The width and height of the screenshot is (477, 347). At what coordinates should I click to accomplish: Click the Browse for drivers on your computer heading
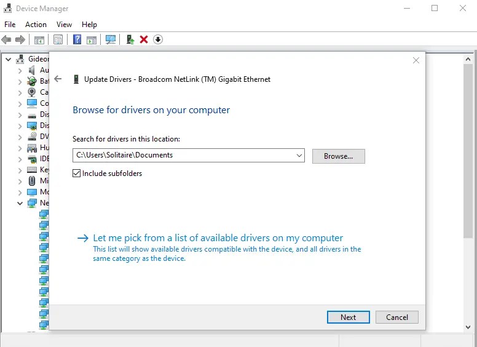click(x=151, y=110)
